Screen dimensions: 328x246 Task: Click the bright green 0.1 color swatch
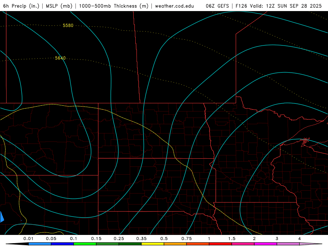[x=85, y=244]
